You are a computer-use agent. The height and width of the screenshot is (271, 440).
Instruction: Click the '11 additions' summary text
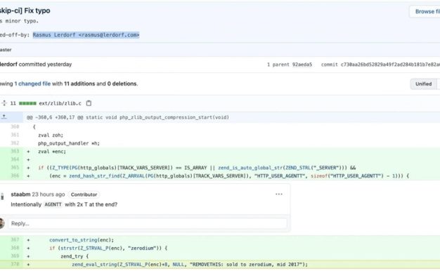click(79, 84)
